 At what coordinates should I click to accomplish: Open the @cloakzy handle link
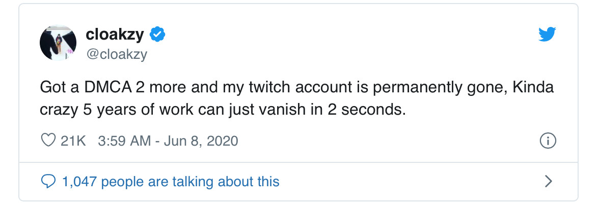pos(116,54)
